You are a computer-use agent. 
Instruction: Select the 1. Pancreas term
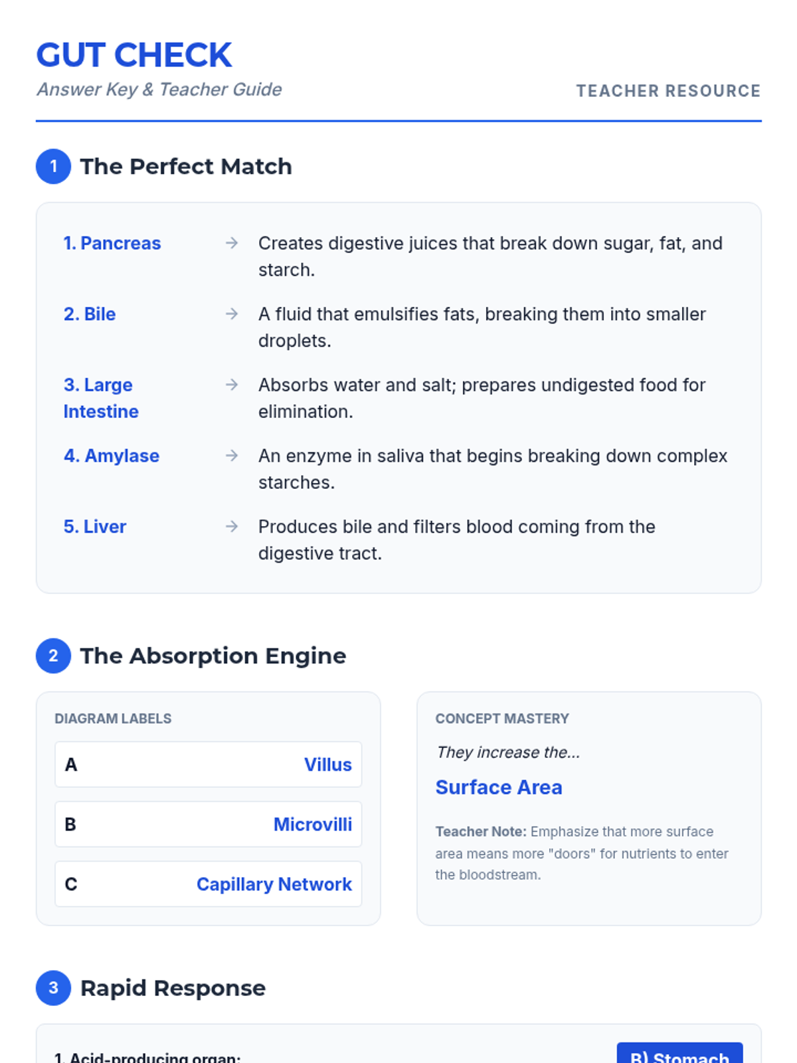pos(112,243)
